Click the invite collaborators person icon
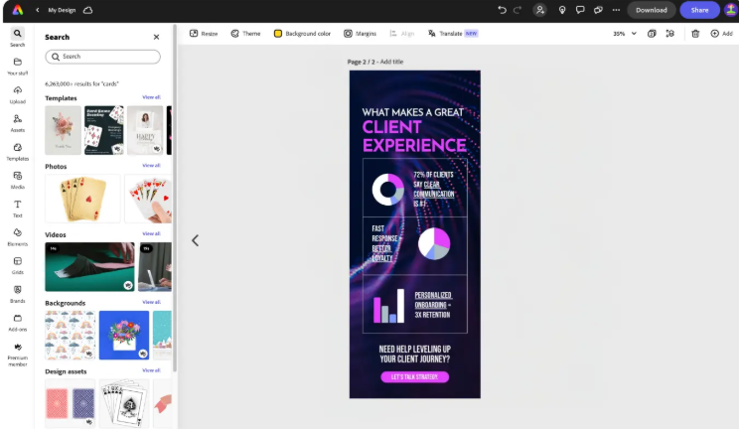The width and height of the screenshot is (739, 429). coord(539,10)
